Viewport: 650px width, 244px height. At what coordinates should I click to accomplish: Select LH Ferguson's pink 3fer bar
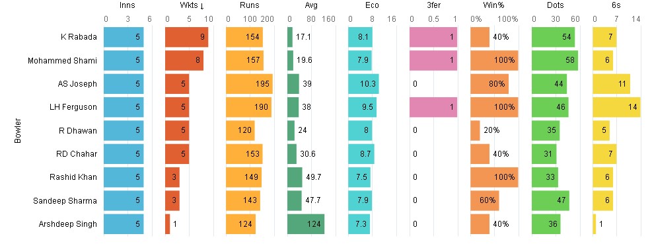tap(433, 107)
